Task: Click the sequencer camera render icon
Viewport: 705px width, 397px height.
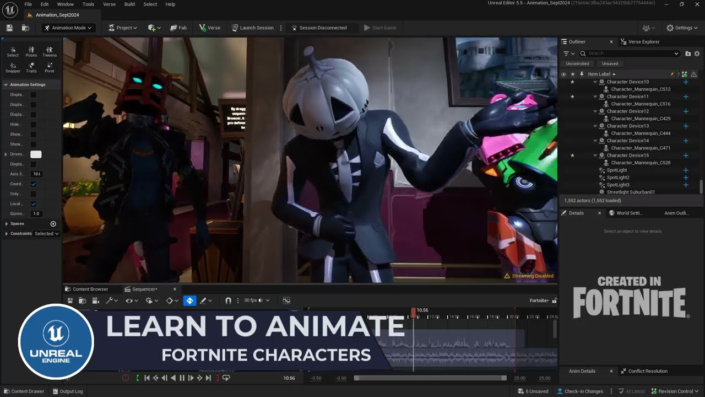Action: pos(95,301)
